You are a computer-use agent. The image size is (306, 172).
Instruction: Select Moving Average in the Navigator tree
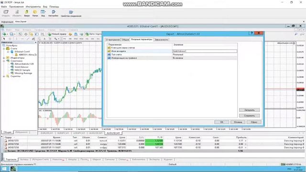point(23,73)
